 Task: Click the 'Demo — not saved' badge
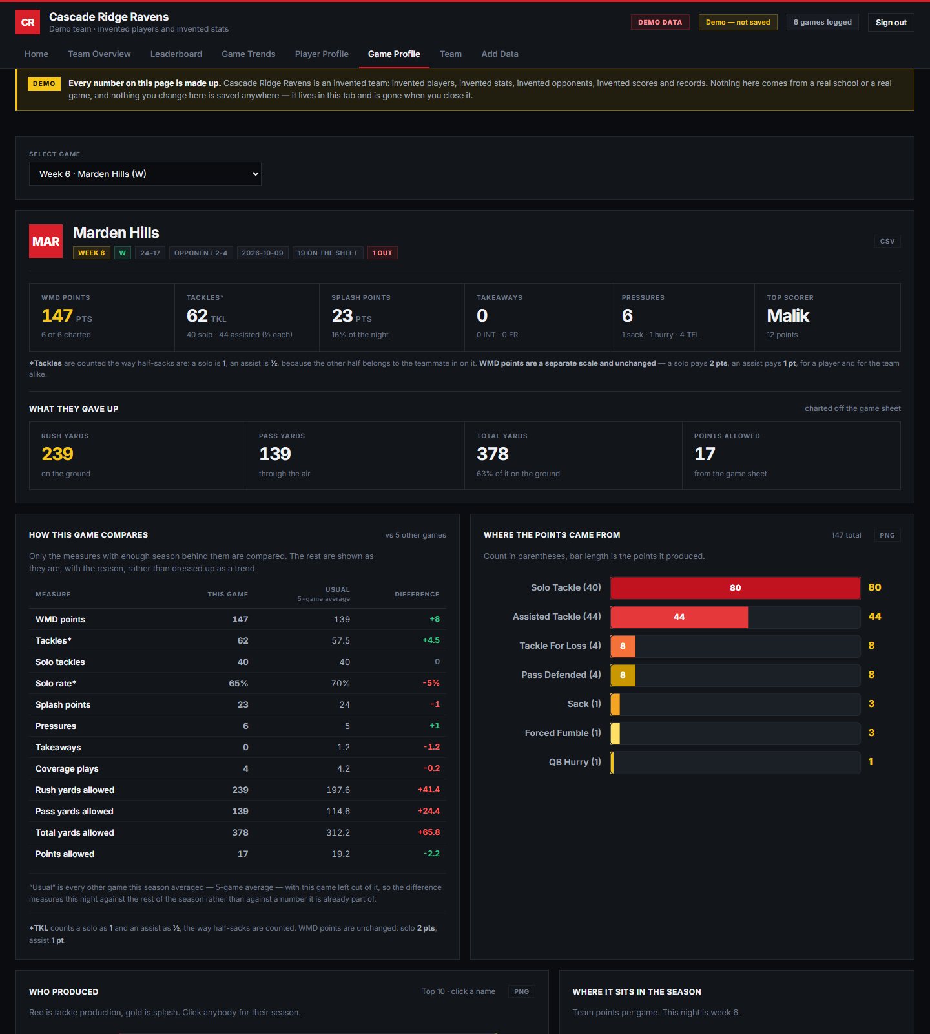coord(738,22)
